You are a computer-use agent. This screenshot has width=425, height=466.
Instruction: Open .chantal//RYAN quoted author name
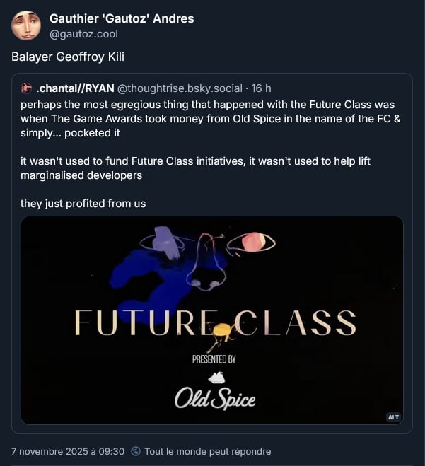point(75,88)
